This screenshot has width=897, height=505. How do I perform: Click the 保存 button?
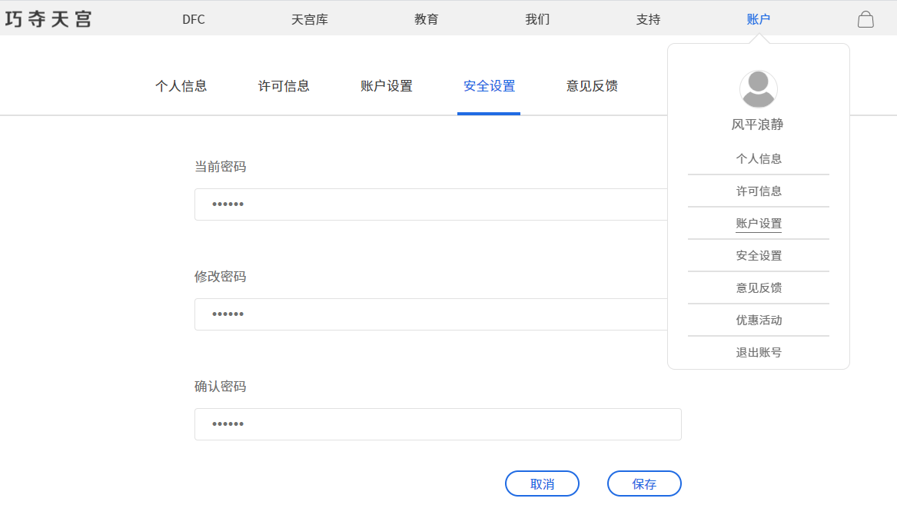(644, 484)
